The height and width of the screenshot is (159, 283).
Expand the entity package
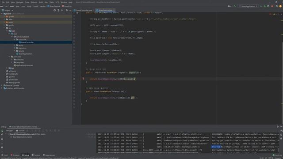pos(15,45)
